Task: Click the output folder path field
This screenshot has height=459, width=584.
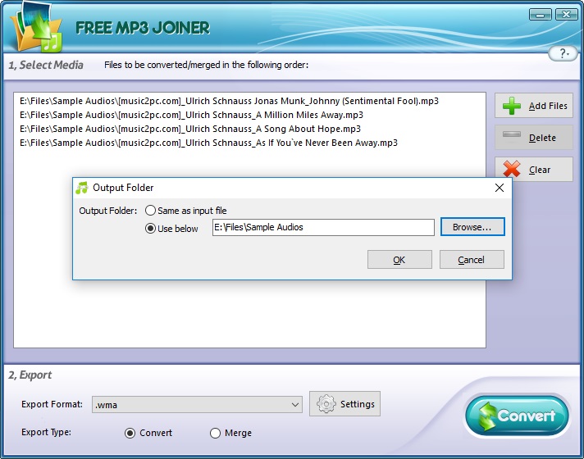Action: (323, 227)
